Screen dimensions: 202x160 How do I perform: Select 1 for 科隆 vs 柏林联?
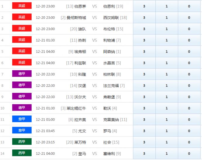point(167,74)
